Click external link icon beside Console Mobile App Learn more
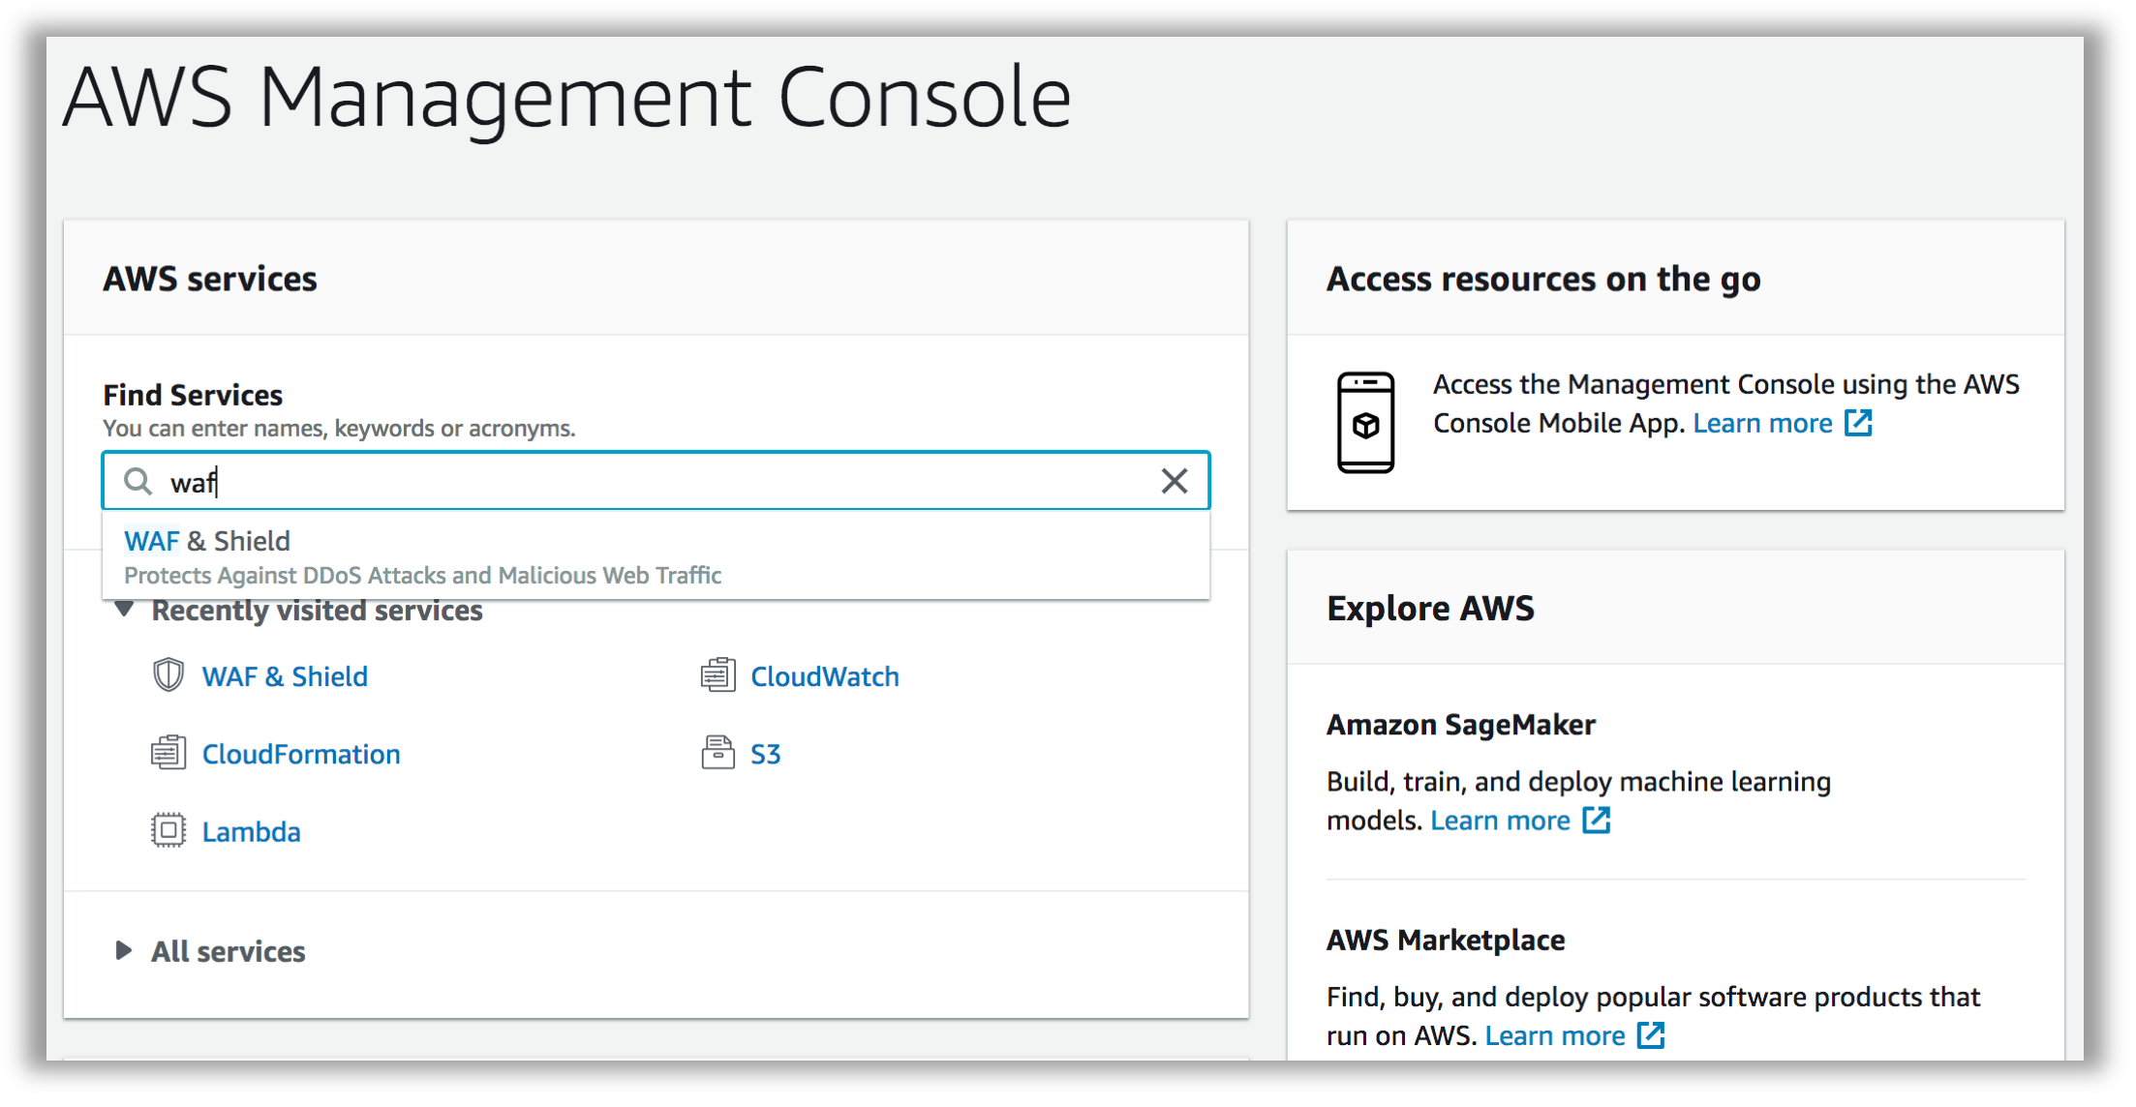This screenshot has width=2136, height=1107. tap(1858, 423)
